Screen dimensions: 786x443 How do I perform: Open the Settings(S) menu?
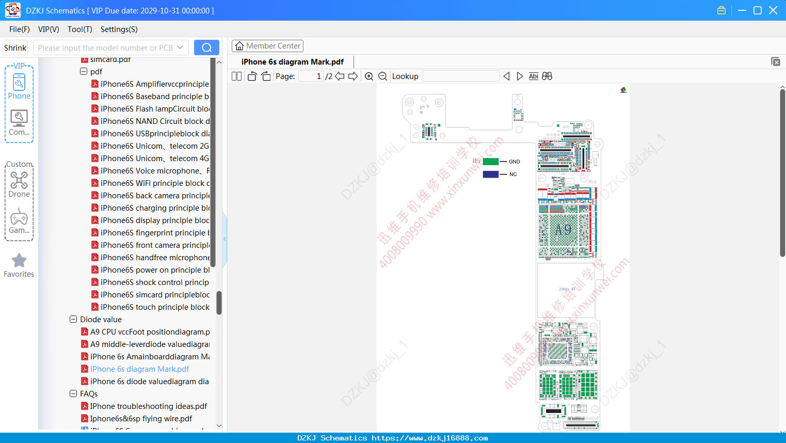click(119, 29)
